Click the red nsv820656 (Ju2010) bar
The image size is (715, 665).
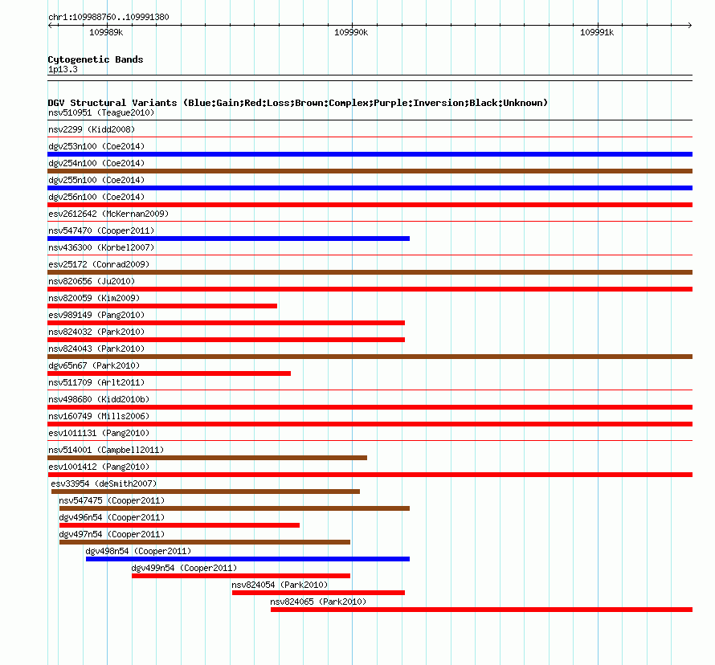tap(370, 289)
